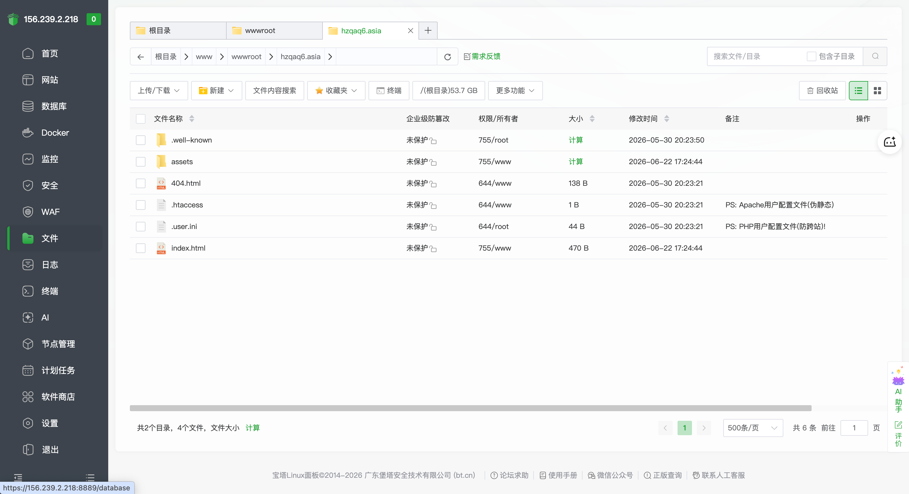
Task: Open a new tab with plus icon
Action: (428, 31)
